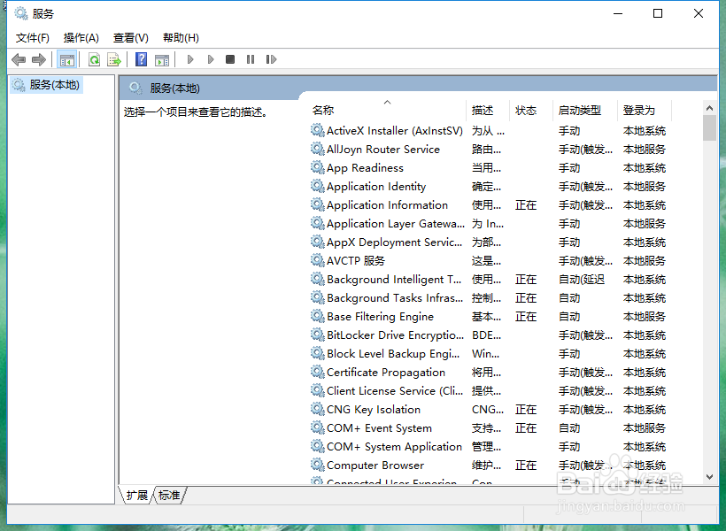
Task: Click the Export list toolbar icon
Action: (x=114, y=59)
